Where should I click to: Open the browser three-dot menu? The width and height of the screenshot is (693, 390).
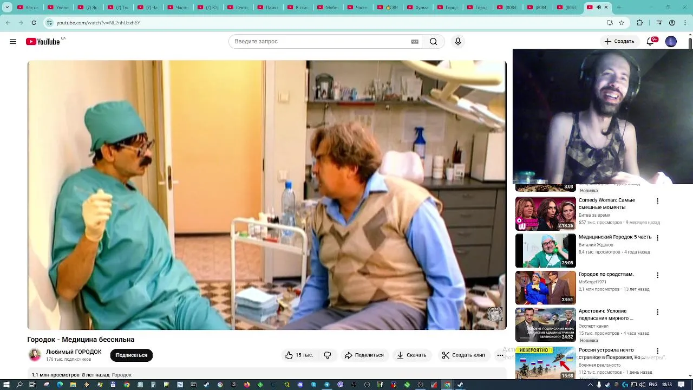pyautogui.click(x=685, y=23)
